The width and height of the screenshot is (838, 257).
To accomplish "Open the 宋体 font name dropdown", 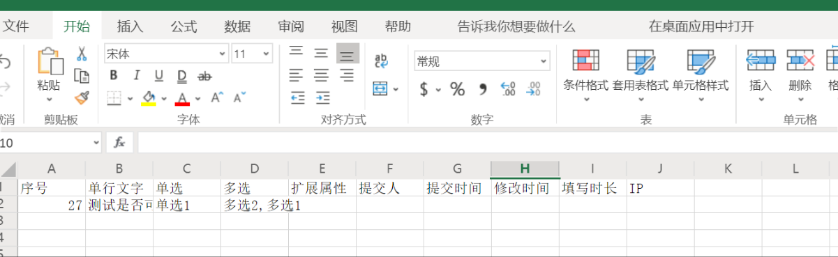I will click(223, 54).
